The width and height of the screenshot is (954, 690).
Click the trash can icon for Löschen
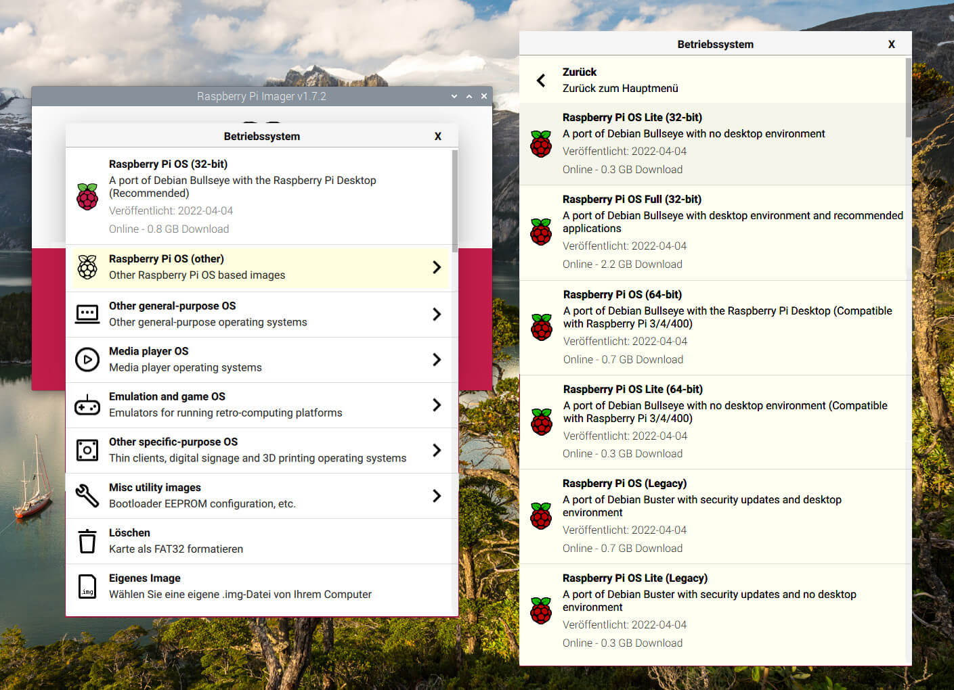87,540
